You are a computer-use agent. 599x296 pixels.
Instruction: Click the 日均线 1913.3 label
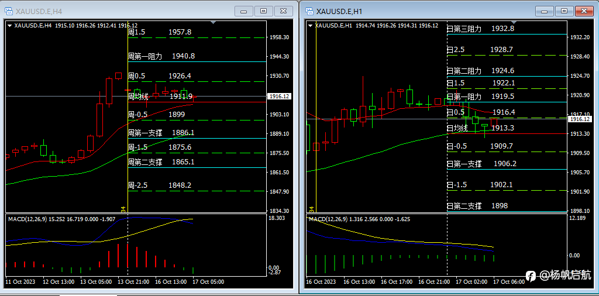pyautogui.click(x=481, y=128)
